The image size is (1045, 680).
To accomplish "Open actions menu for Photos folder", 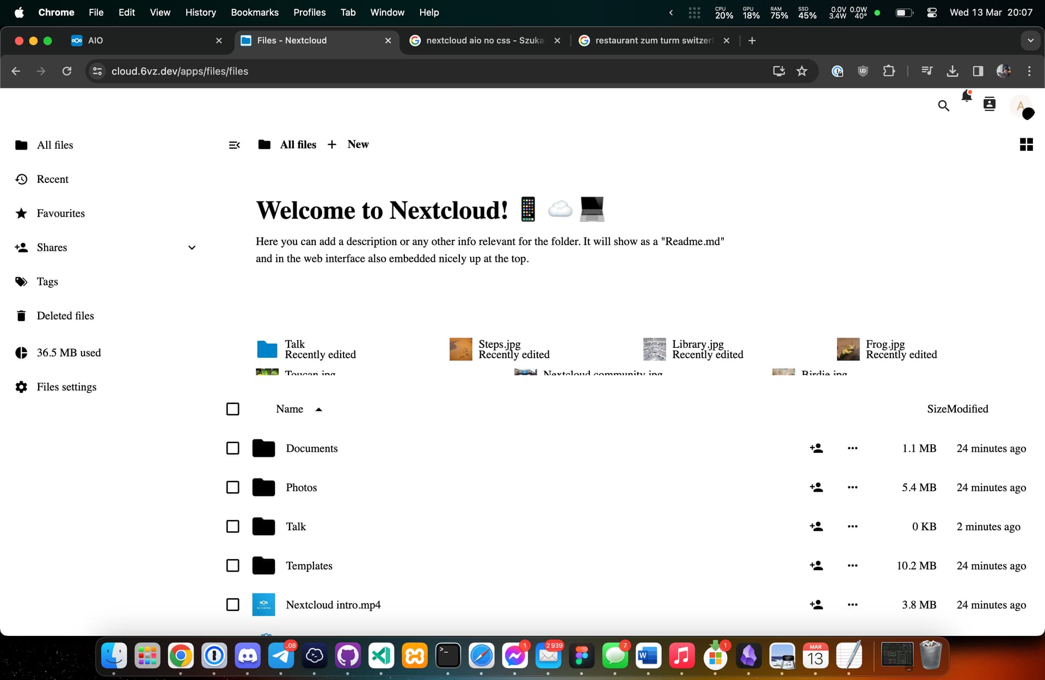I will (x=852, y=487).
